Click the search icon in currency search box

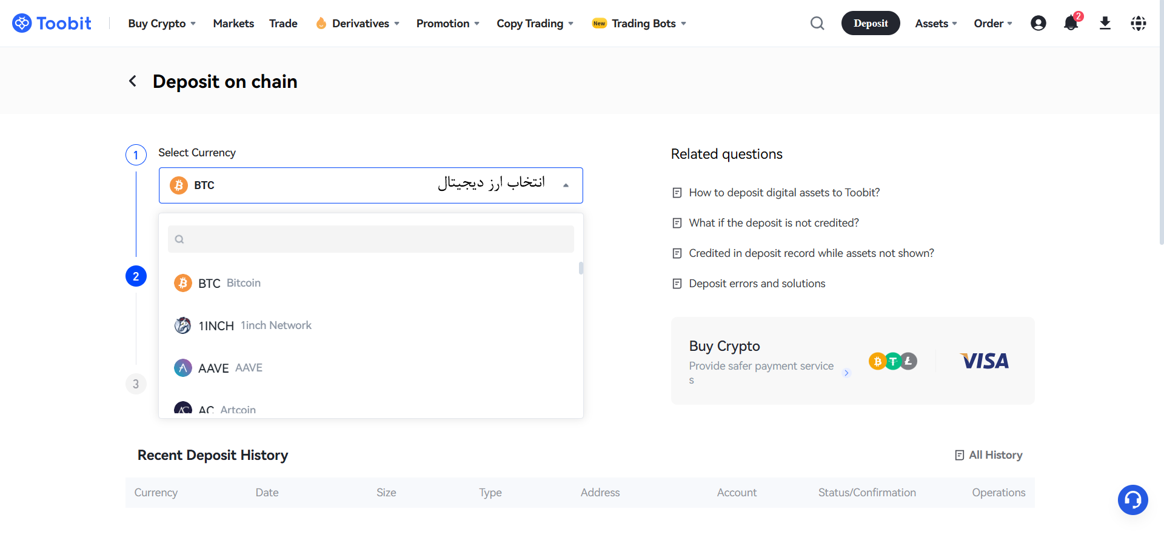click(x=179, y=239)
